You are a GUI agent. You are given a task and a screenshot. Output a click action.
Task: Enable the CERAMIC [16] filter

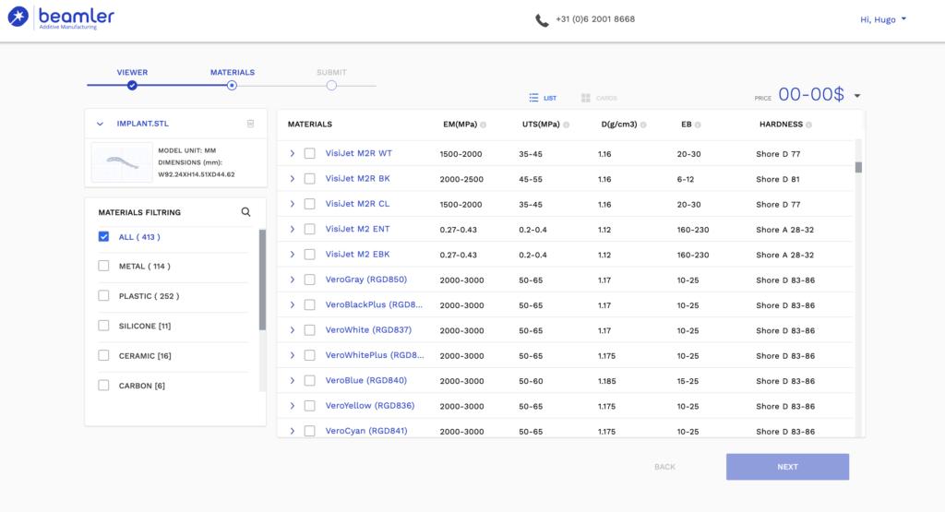coord(103,355)
